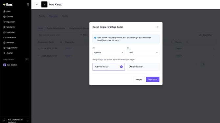
Task: Expand the Yıl dropdown showing 2025
Action: pos(143,53)
